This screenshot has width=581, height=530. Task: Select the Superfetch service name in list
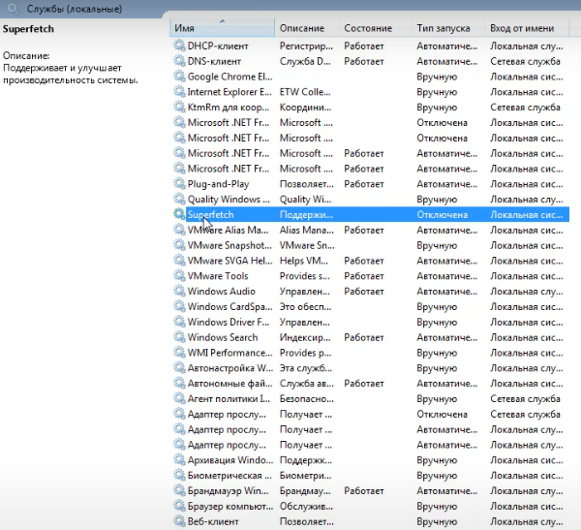[210, 215]
